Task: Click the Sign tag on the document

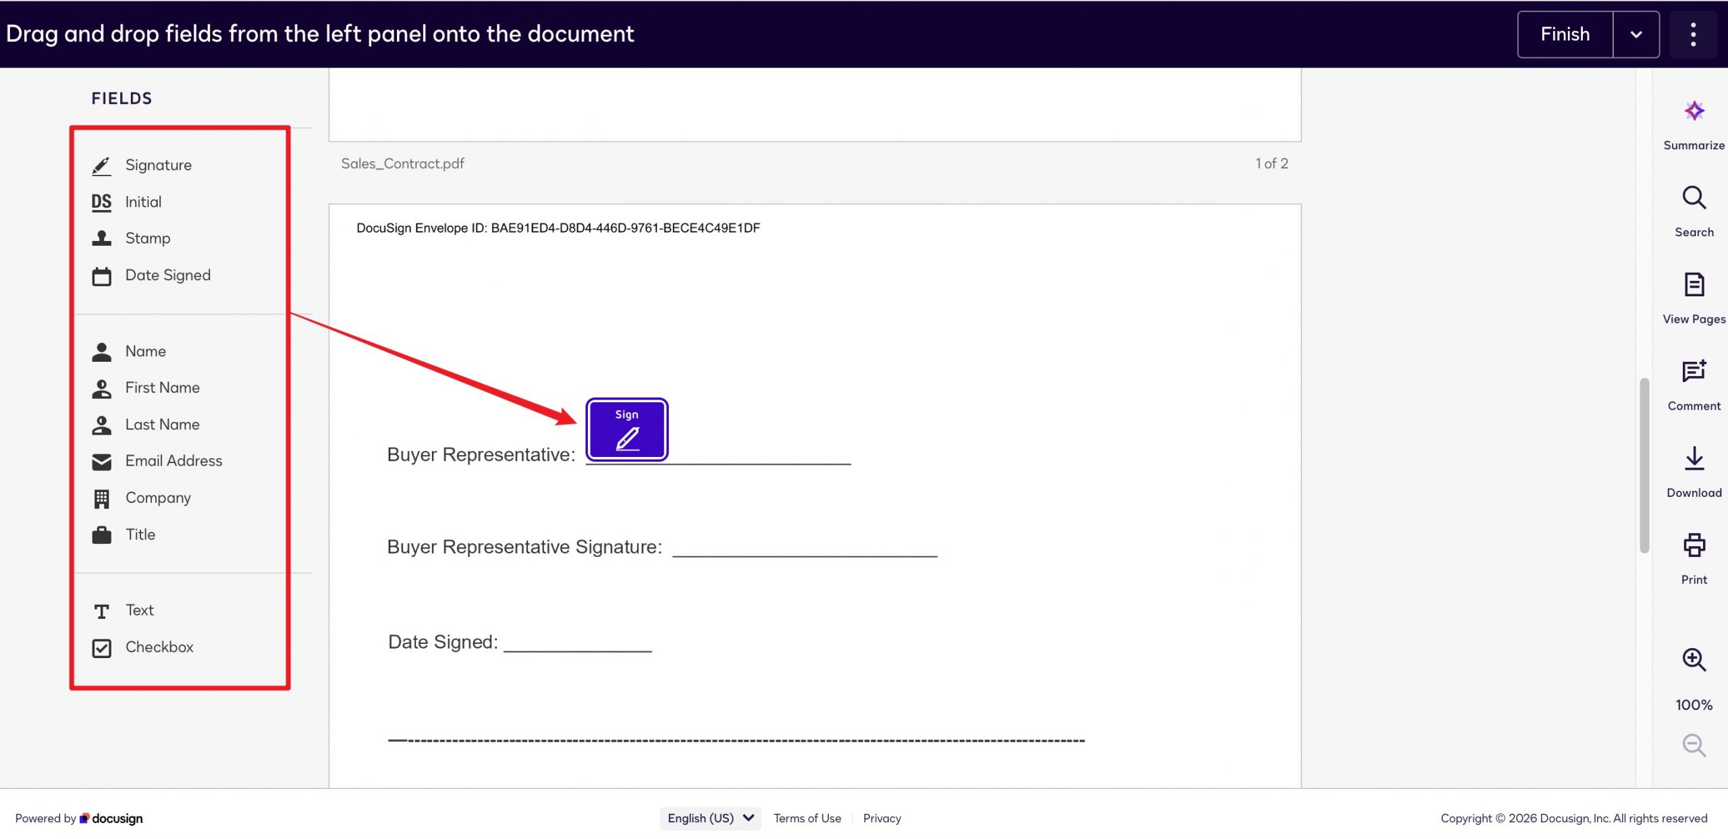Action: [x=626, y=429]
